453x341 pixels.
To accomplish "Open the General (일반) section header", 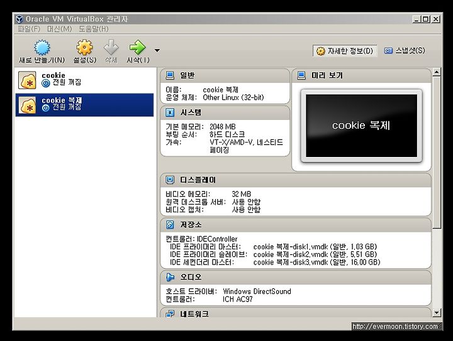I will 225,75.
